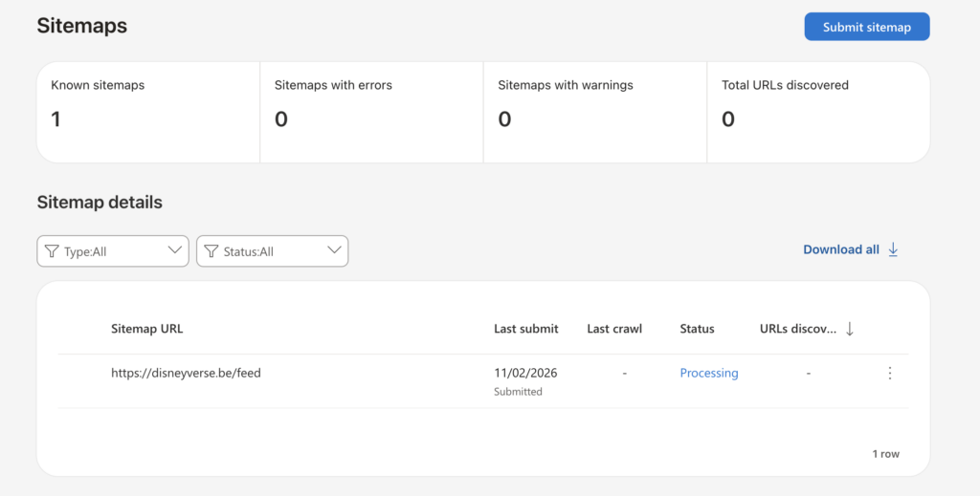Image resolution: width=980 pixels, height=496 pixels.
Task: Click the Status column header
Action: 697,329
